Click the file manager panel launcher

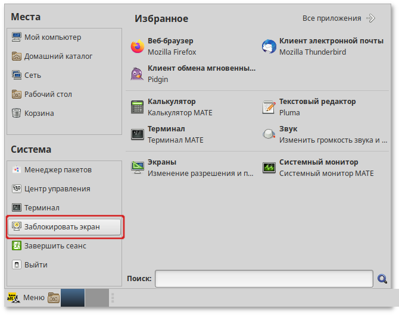coord(54,297)
